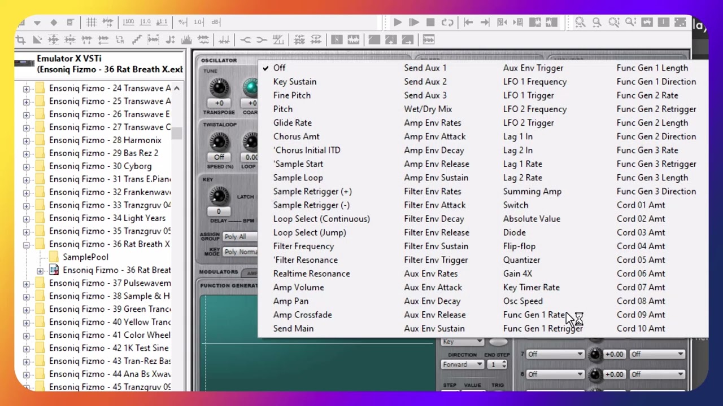Click the grid bars toolbar icon

tap(91, 23)
